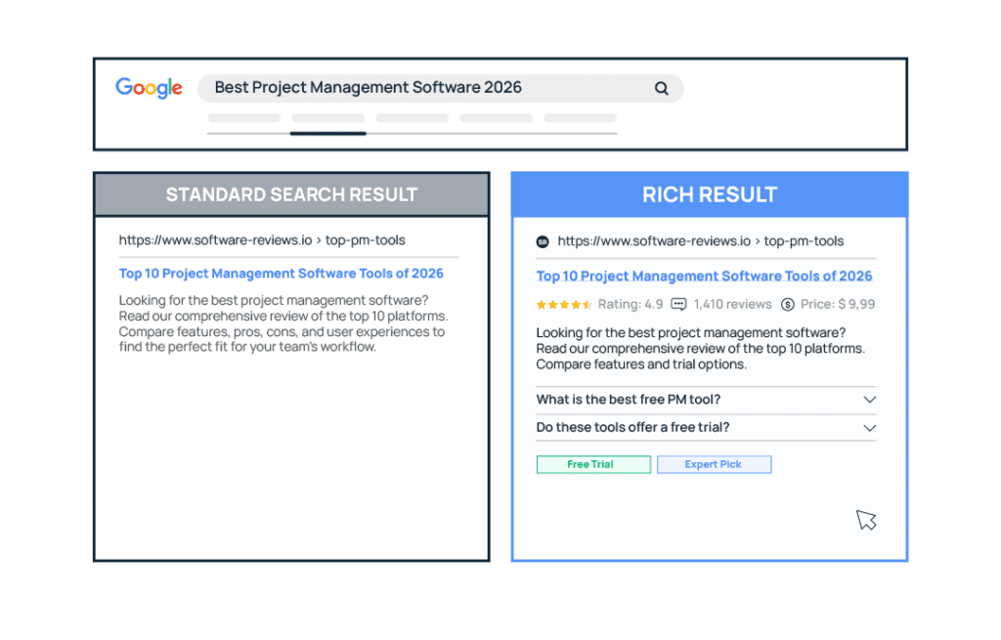Click the Google logo
This screenshot has width=1001, height=640.
click(149, 88)
